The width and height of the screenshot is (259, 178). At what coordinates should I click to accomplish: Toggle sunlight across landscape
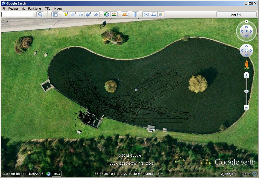click(x=114, y=14)
